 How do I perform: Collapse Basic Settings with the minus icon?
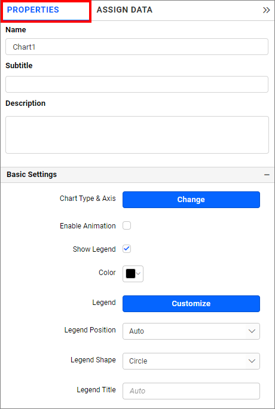(267, 175)
